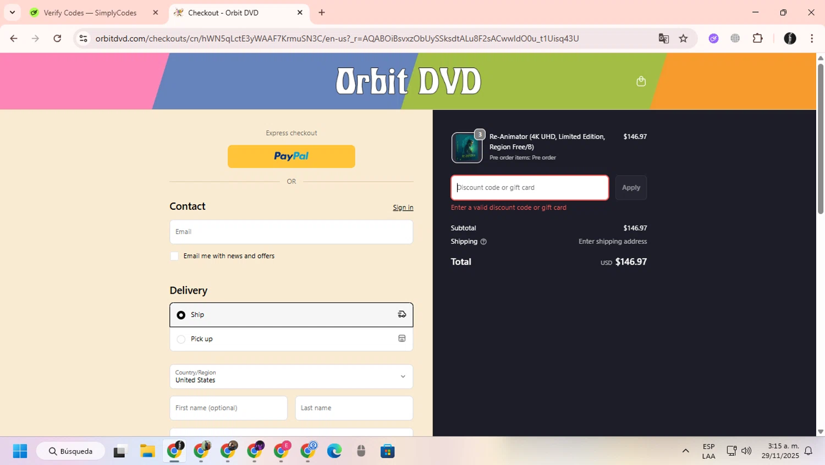825x465 pixels.
Task: Click the shipping info help icon
Action: click(483, 242)
